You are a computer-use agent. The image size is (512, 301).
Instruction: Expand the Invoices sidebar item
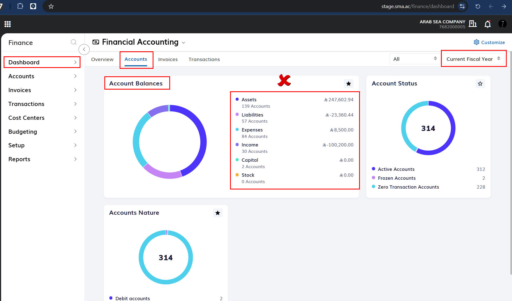[x=42, y=90]
